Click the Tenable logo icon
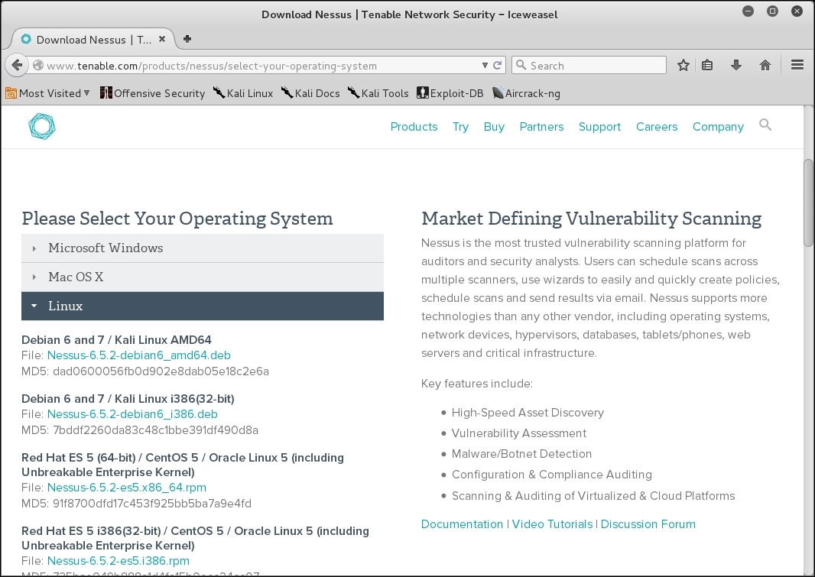Image resolution: width=815 pixels, height=577 pixels. pos(41,126)
